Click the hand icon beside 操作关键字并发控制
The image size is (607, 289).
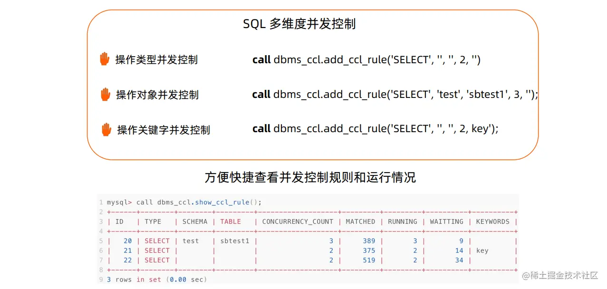point(106,129)
